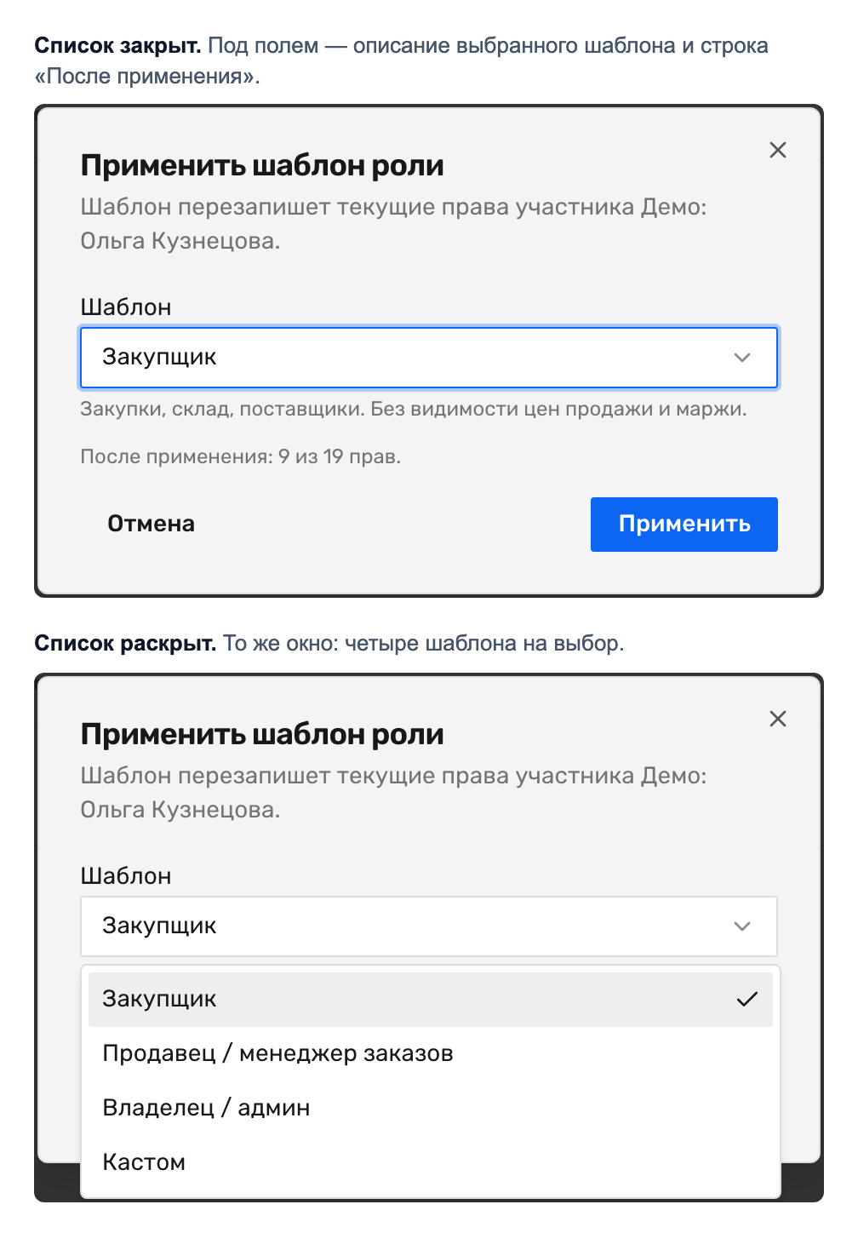Pick the Кастом template option

point(431,1163)
